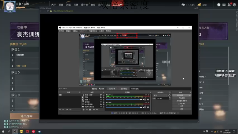Add a new source with the Sources plus icon

[83, 110]
